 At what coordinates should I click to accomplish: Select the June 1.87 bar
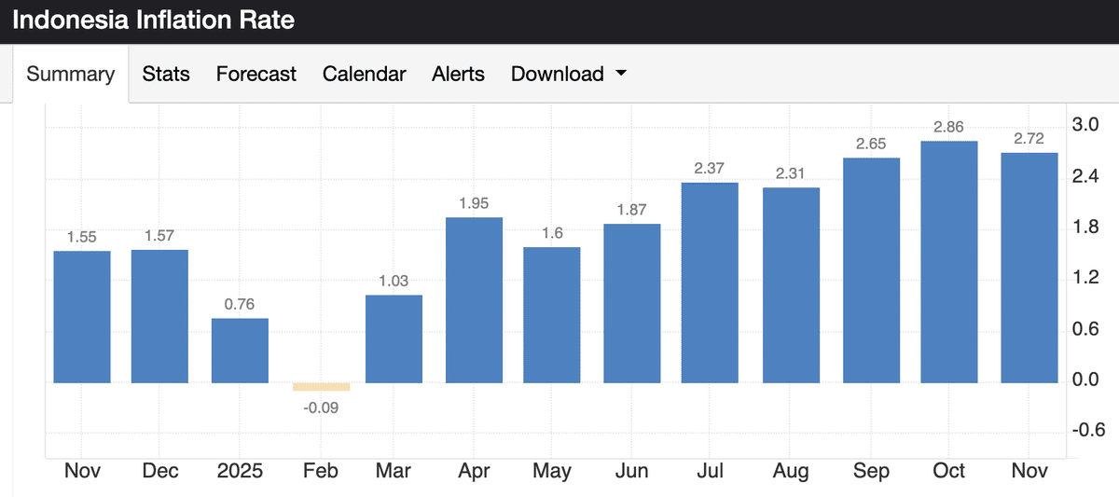tap(631, 303)
